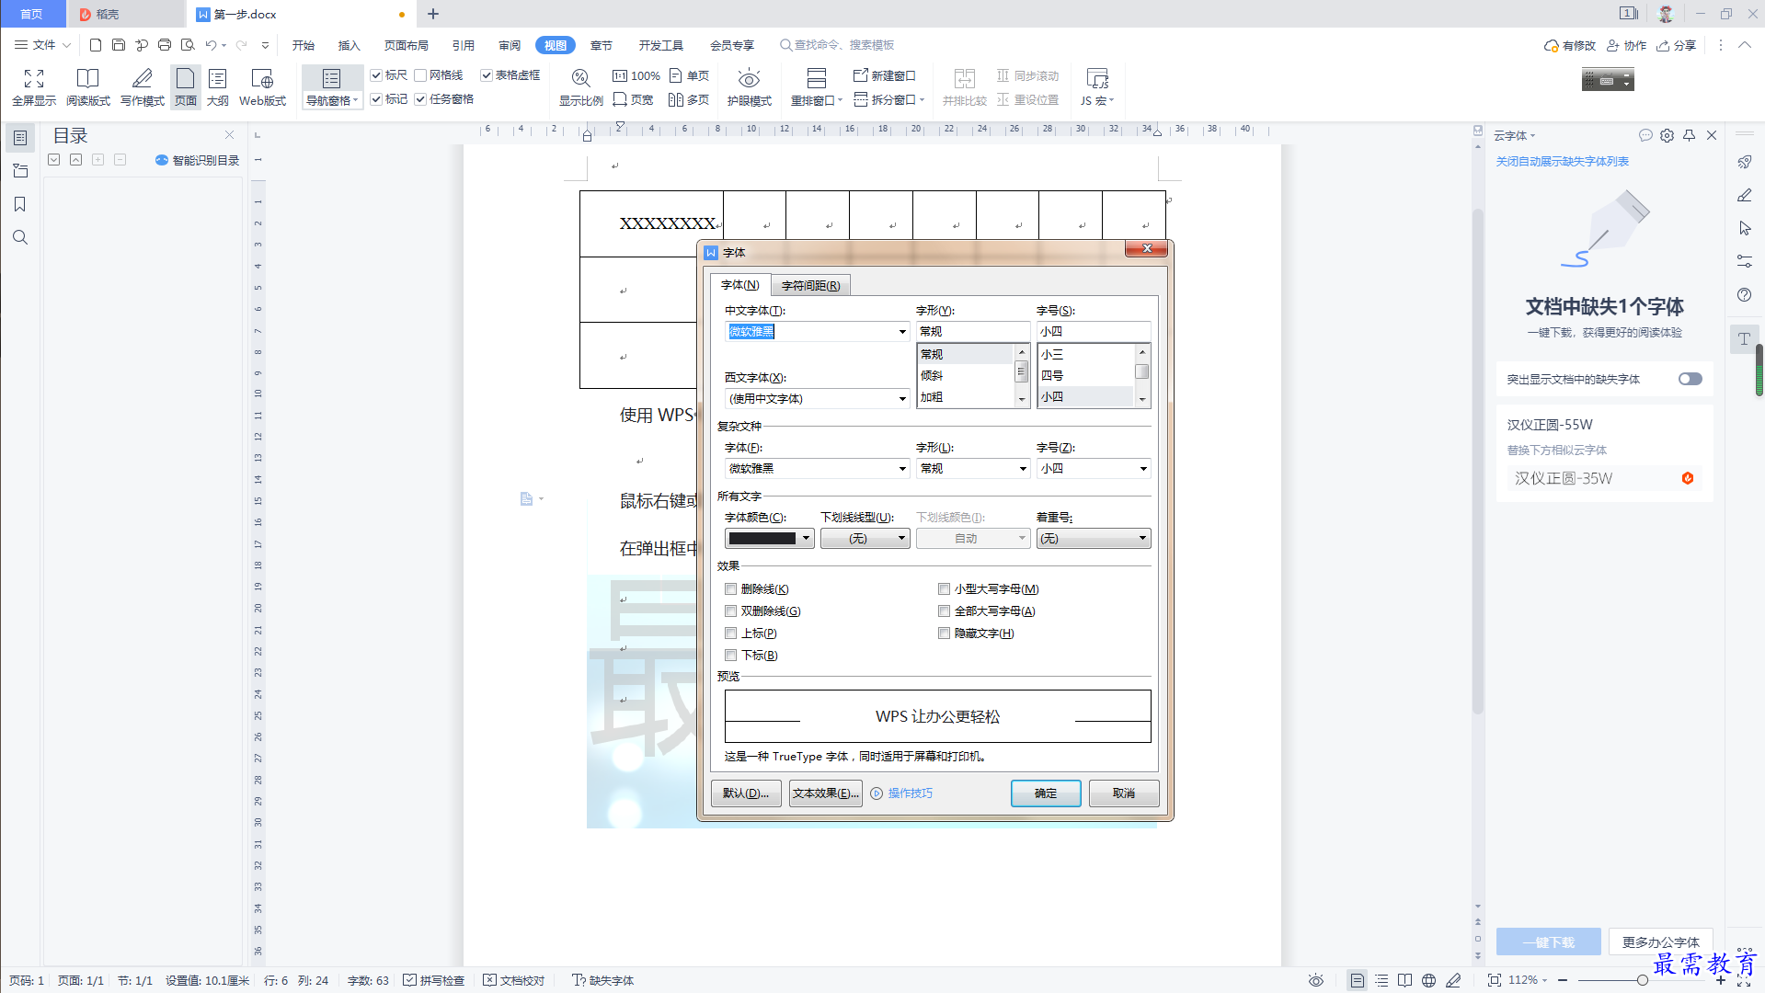Expand the Western font dropdown
The height and width of the screenshot is (993, 1765).
tap(902, 399)
